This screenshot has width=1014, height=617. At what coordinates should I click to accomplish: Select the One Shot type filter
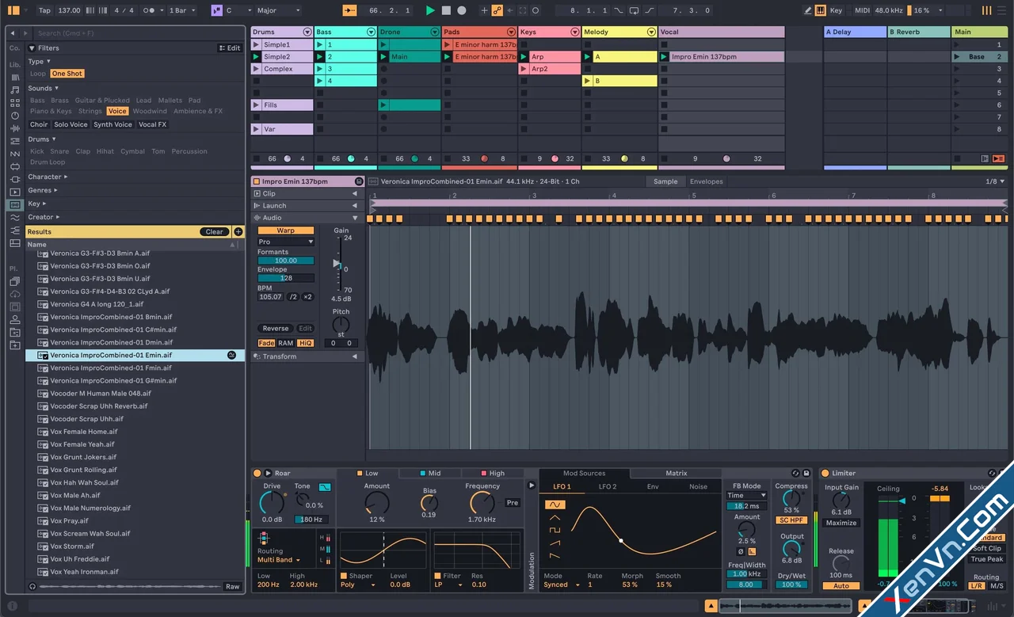(x=67, y=74)
